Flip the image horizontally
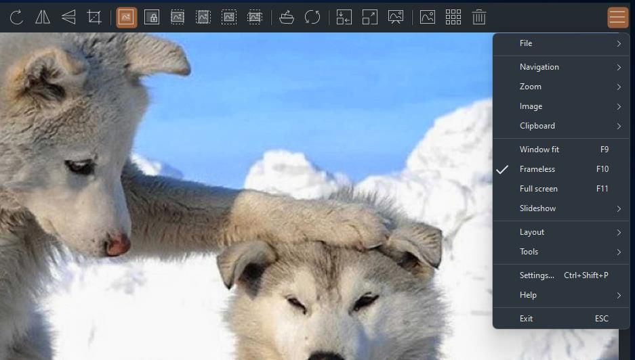 click(x=43, y=18)
